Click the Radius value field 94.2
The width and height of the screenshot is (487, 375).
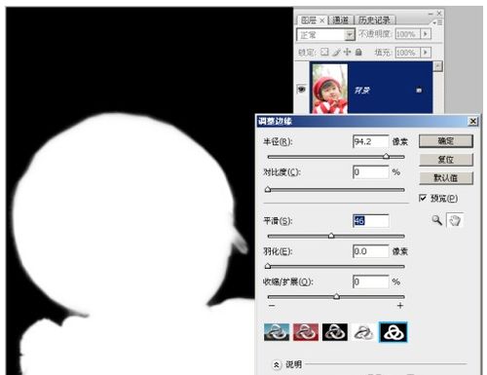coord(371,141)
